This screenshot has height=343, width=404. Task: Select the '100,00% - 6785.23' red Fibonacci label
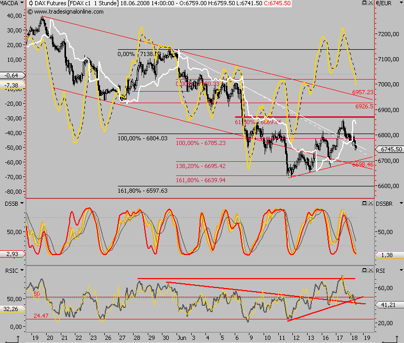click(201, 143)
